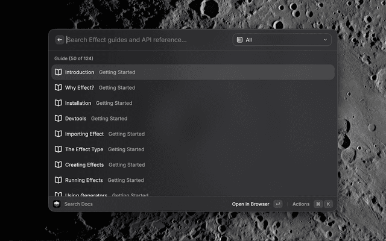The image size is (386, 241).
Task: Click the Guide (50 of 124) section header
Action: (74, 58)
